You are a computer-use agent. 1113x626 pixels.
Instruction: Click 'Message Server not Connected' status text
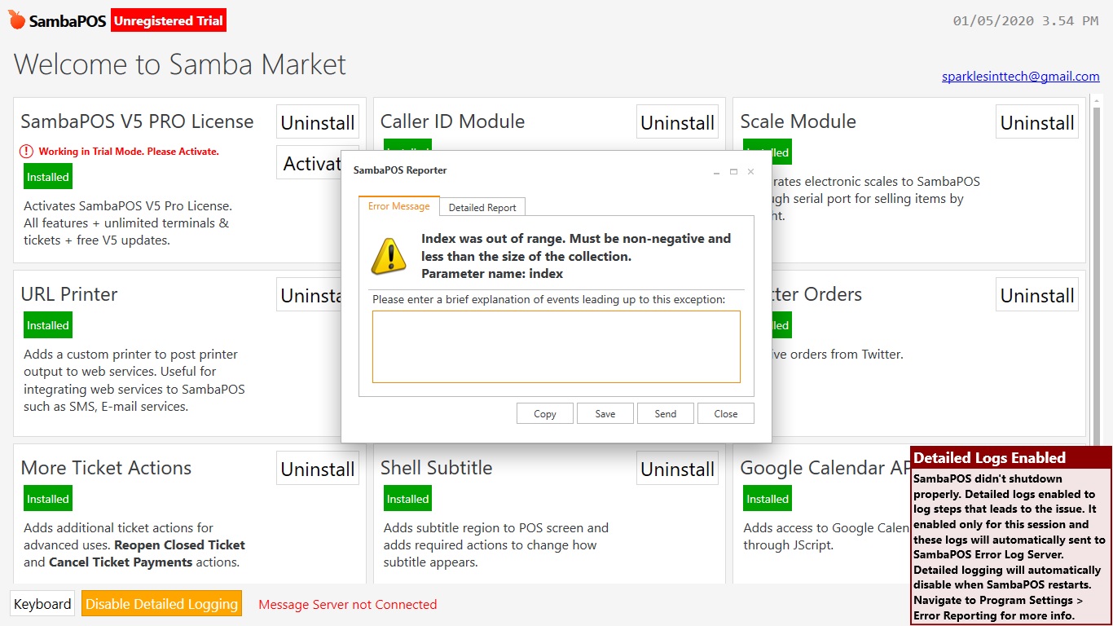[x=348, y=604]
